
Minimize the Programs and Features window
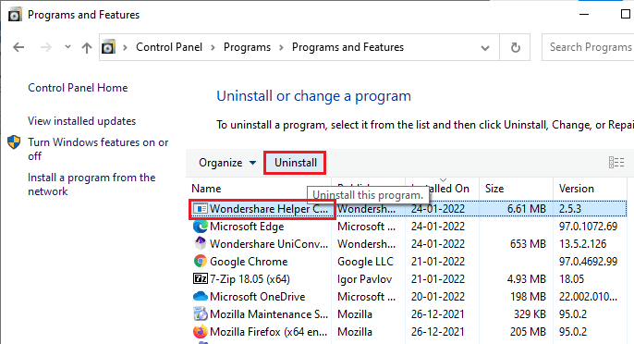[584, 14]
